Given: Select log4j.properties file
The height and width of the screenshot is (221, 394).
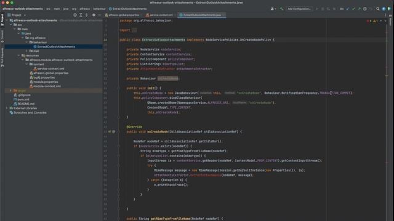Looking at the screenshot, I should coord(44,77).
